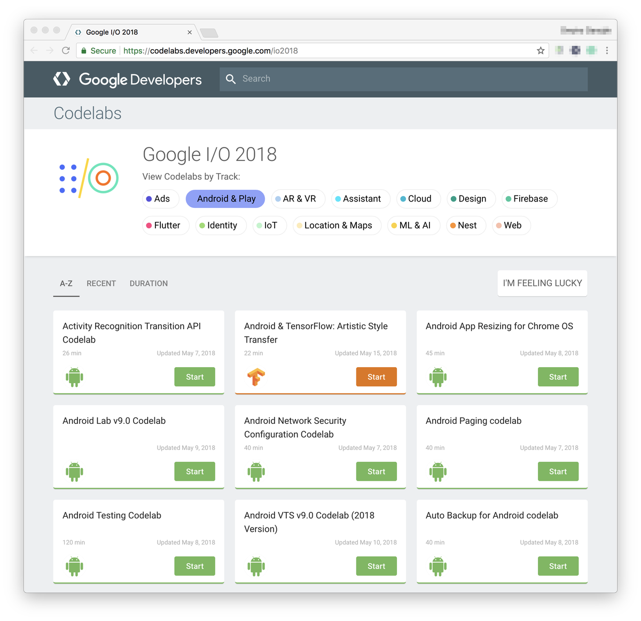Start the Android Paging codelab
The image size is (641, 621).
558,471
